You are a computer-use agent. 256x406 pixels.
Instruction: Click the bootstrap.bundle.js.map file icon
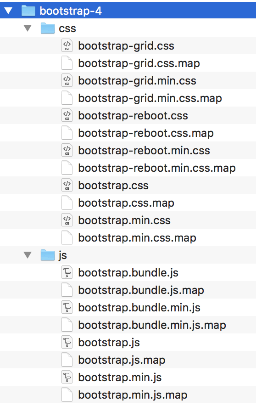click(67, 290)
